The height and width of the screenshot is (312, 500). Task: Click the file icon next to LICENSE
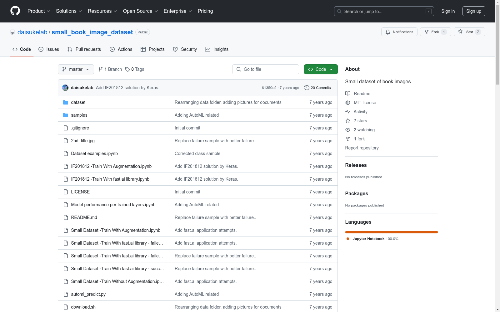[66, 192]
